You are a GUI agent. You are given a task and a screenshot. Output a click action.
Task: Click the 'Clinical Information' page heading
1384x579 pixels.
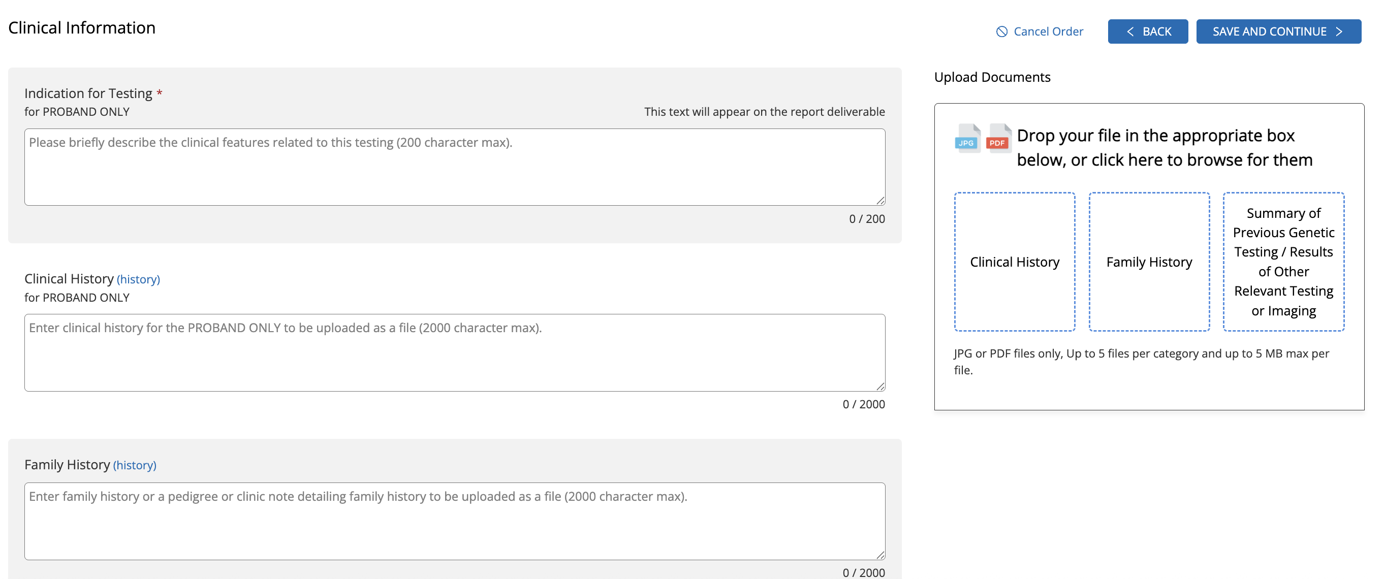[x=82, y=28]
